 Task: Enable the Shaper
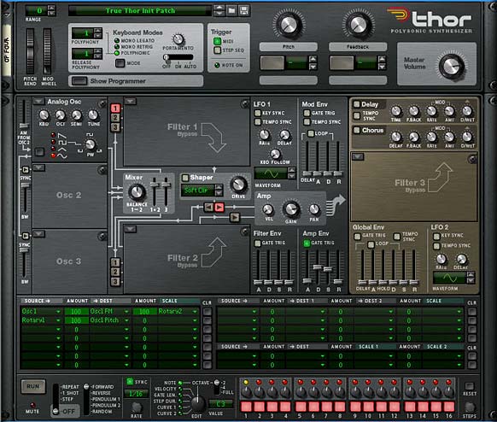click(x=185, y=178)
